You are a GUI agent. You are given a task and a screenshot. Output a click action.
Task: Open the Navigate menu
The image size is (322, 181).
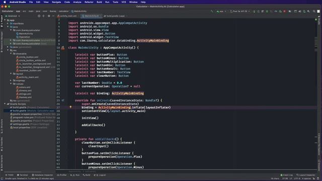(x=56, y=2)
